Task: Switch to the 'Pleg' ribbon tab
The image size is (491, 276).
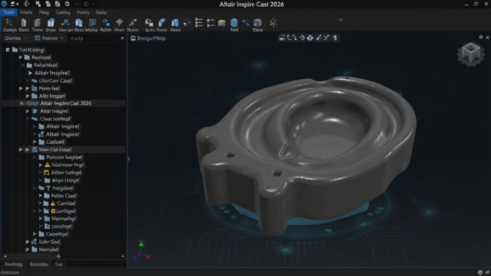Action: coord(44,12)
